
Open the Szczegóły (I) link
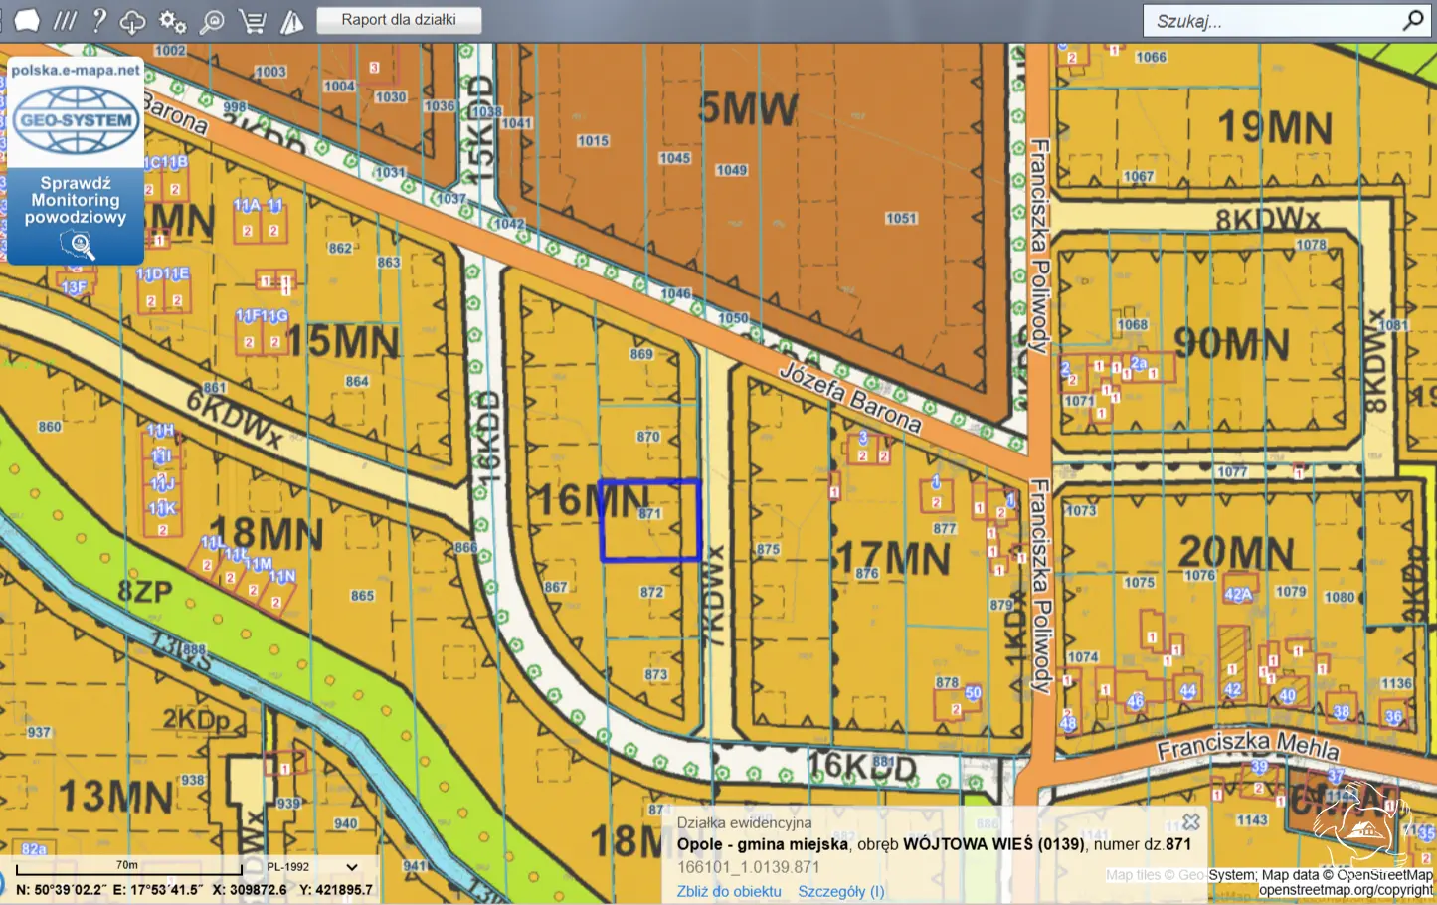tap(841, 892)
